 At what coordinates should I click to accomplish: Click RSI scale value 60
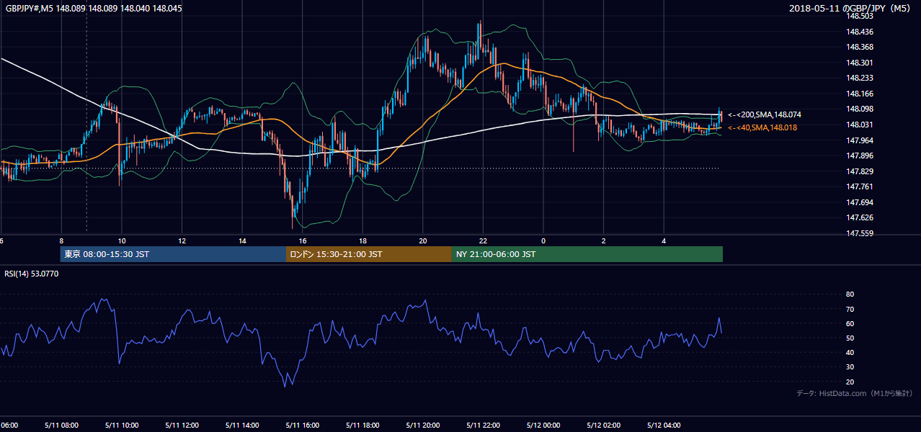[850, 323]
